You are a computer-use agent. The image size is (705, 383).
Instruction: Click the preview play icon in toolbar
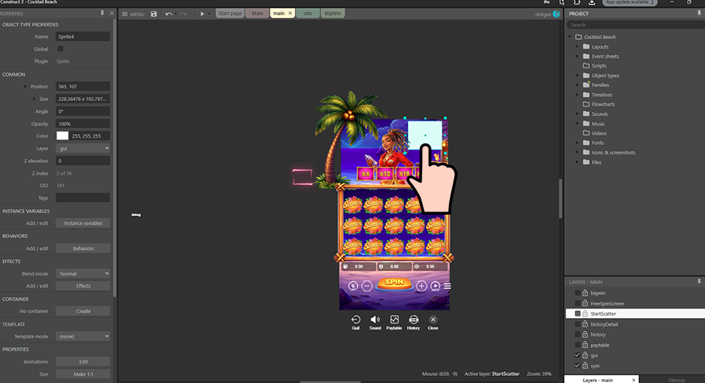point(202,14)
